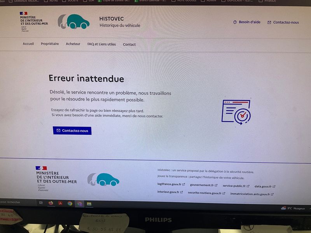
Task: Open Adobe Acrobat from the taskbar
Action: tap(60, 203)
